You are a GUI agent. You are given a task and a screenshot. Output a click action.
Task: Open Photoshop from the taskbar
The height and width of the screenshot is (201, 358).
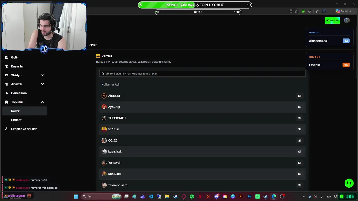(x=249, y=197)
